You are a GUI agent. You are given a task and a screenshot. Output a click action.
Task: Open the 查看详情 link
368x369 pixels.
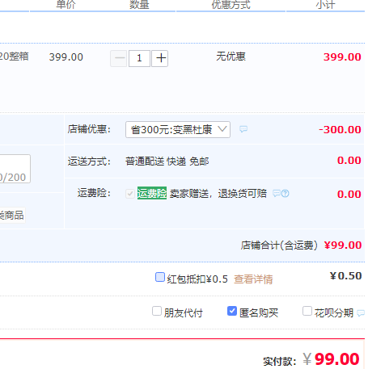pos(253,279)
